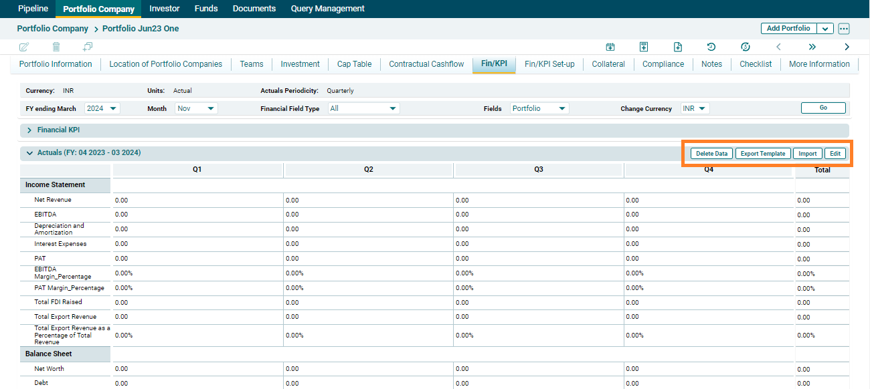
Task: Open the Investor menu in top navigation
Action: pos(165,9)
